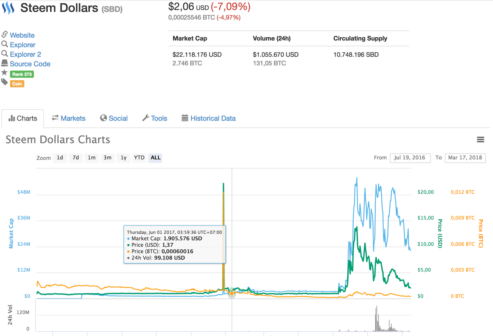Set chart zoom to 1d

(x=60, y=157)
